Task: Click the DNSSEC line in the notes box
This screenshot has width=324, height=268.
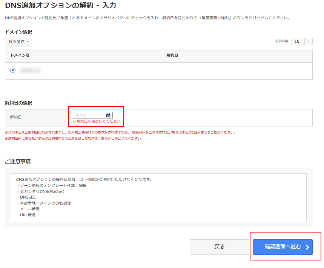Action: [26, 197]
